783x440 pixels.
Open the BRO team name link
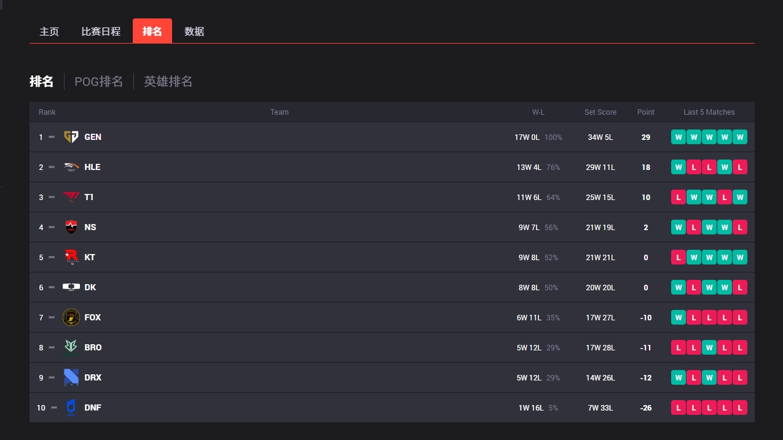93,347
